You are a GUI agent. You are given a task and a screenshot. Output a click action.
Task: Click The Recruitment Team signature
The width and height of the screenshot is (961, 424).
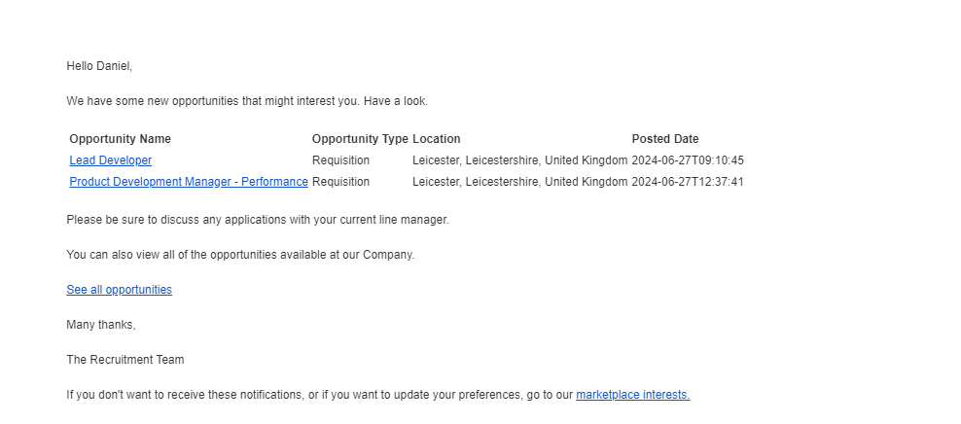point(125,360)
